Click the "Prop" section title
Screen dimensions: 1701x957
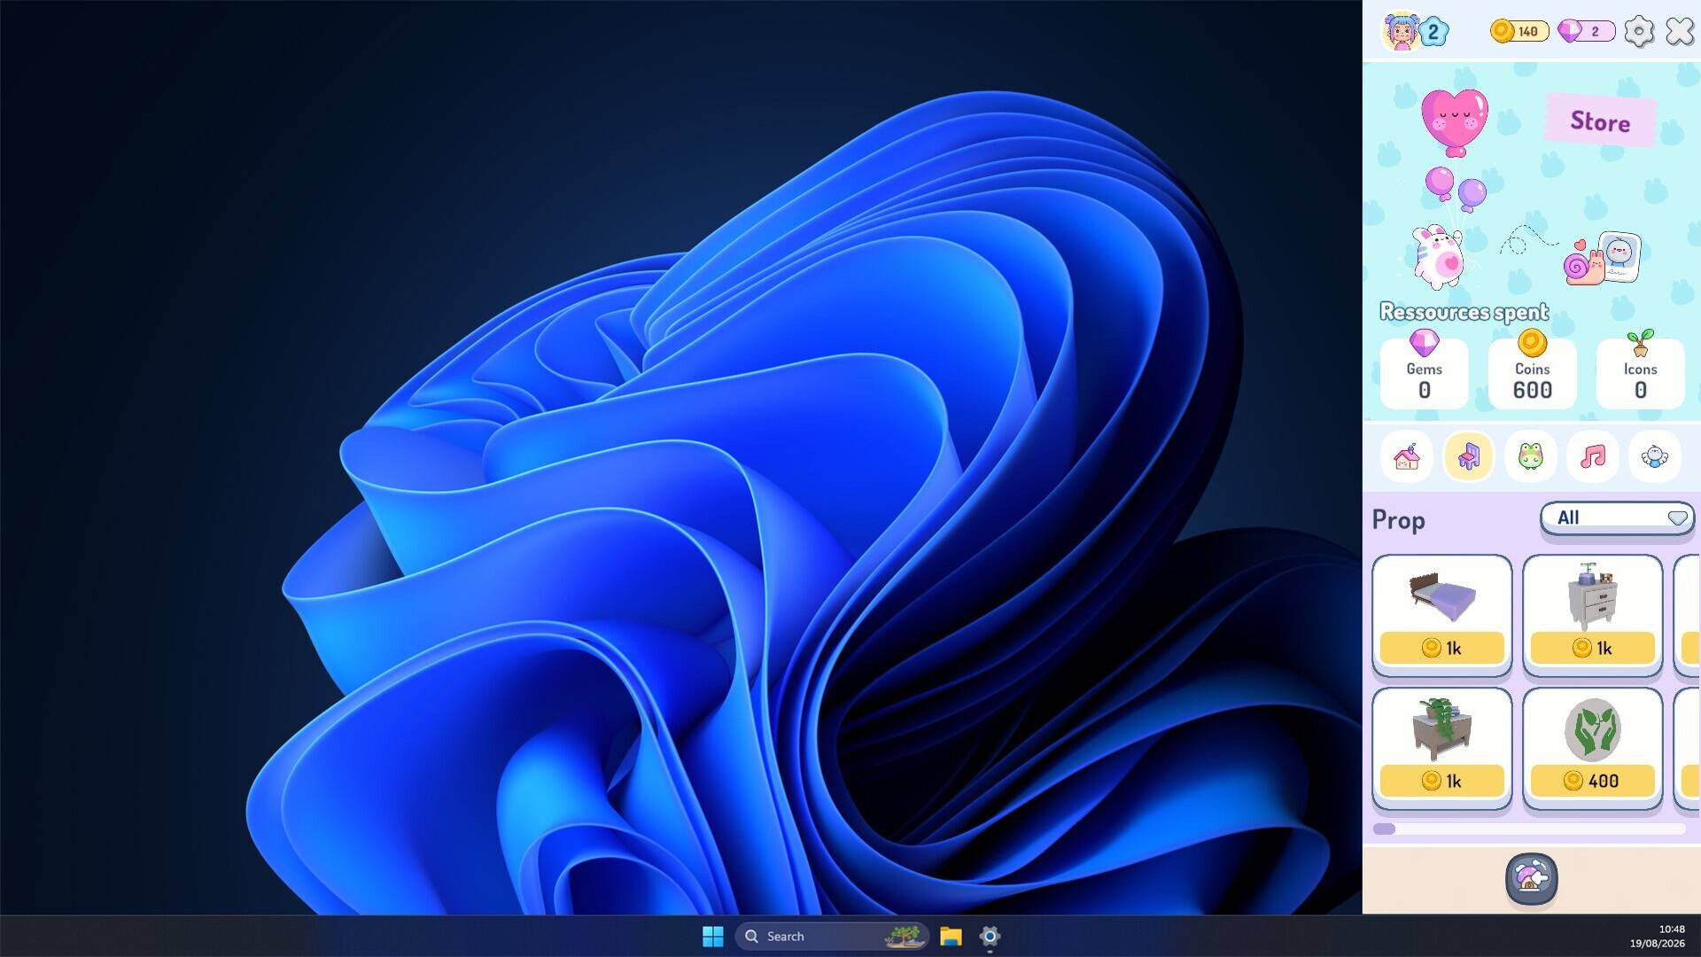click(x=1399, y=519)
